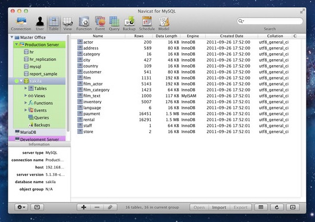This screenshot has height=222, width=315.
Task: Switch to the list detail view button
Action: tap(261, 207)
